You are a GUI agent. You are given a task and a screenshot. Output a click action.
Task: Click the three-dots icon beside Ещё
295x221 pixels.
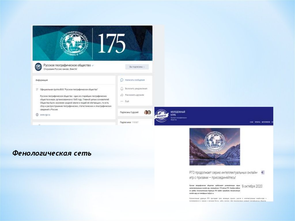pyautogui.click(x=122, y=101)
